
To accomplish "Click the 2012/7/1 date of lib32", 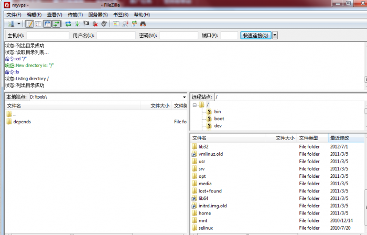I will pos(339,146).
